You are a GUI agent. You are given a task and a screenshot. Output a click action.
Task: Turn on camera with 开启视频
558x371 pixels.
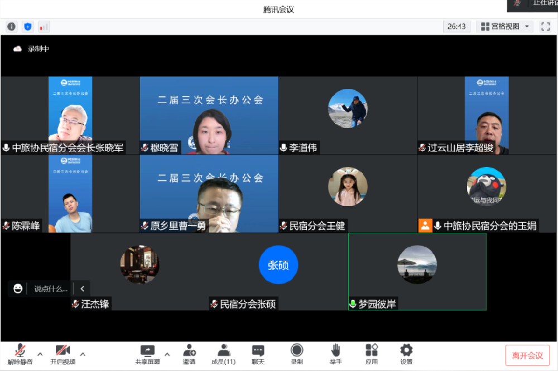62,354
